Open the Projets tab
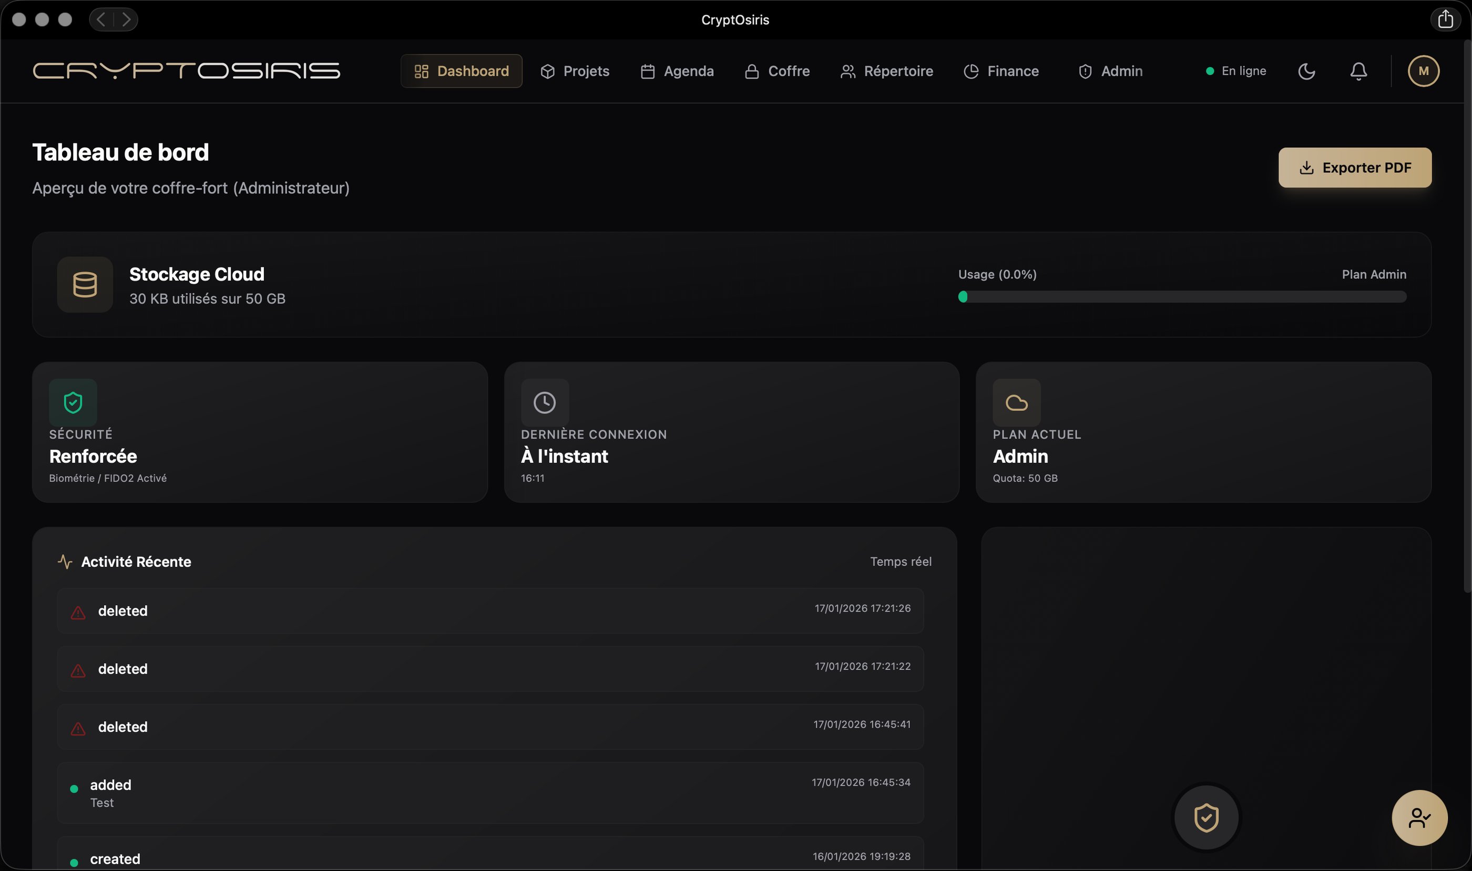The image size is (1472, 871). 575,71
